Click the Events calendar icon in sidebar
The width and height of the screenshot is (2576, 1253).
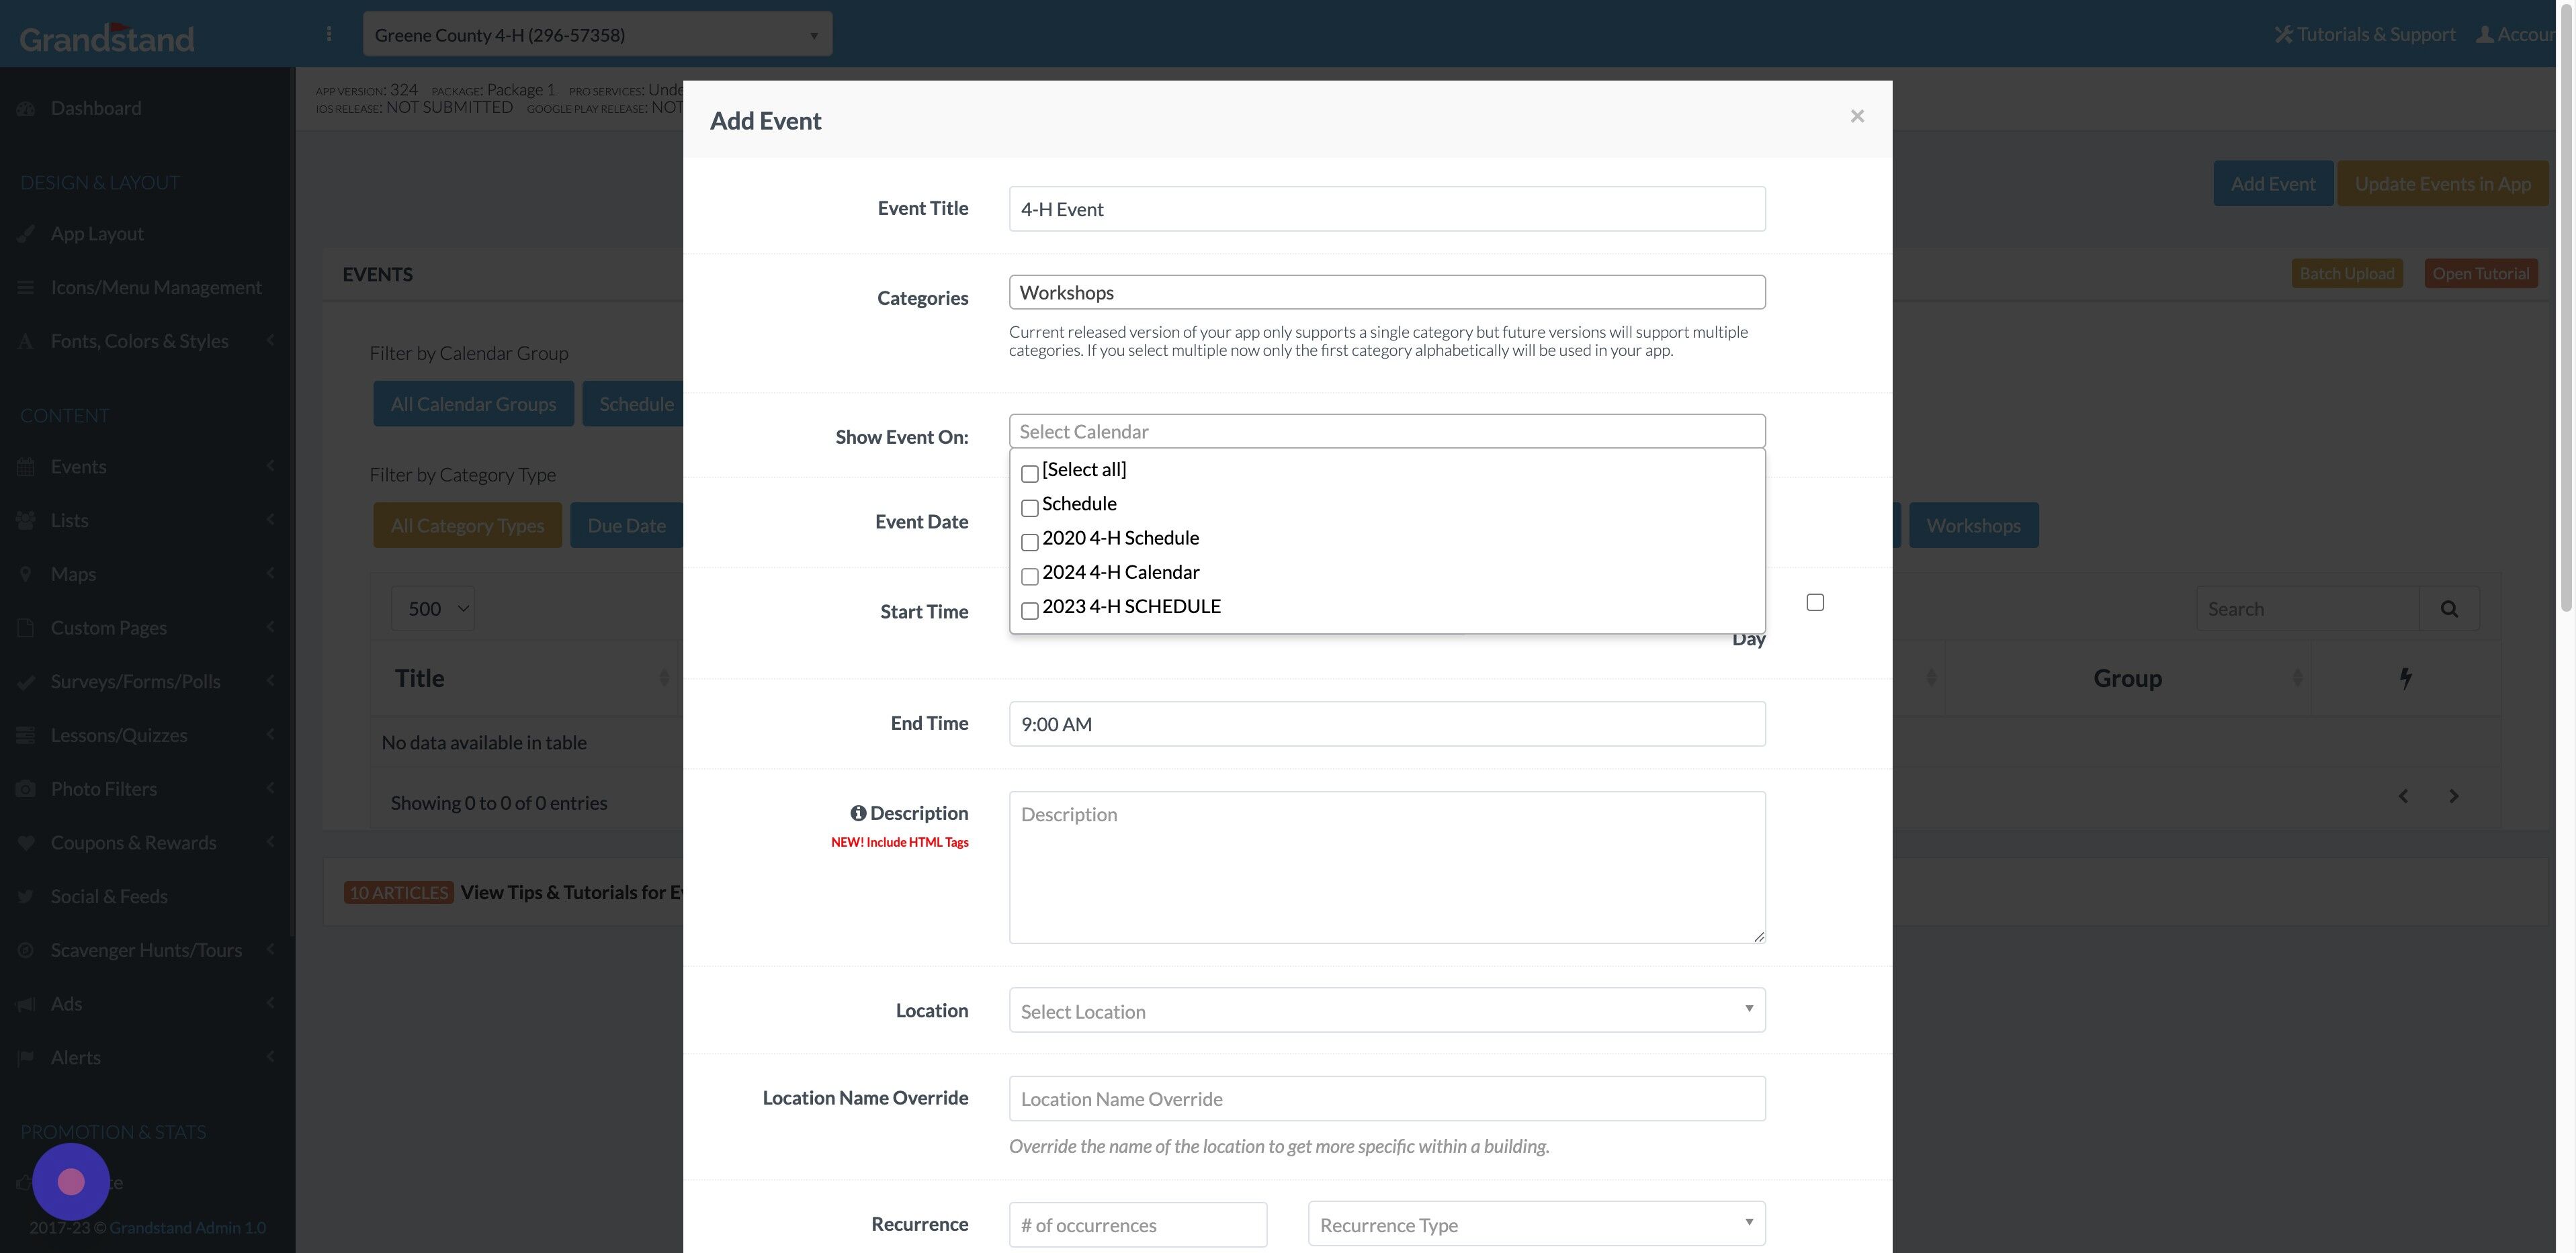(26, 467)
